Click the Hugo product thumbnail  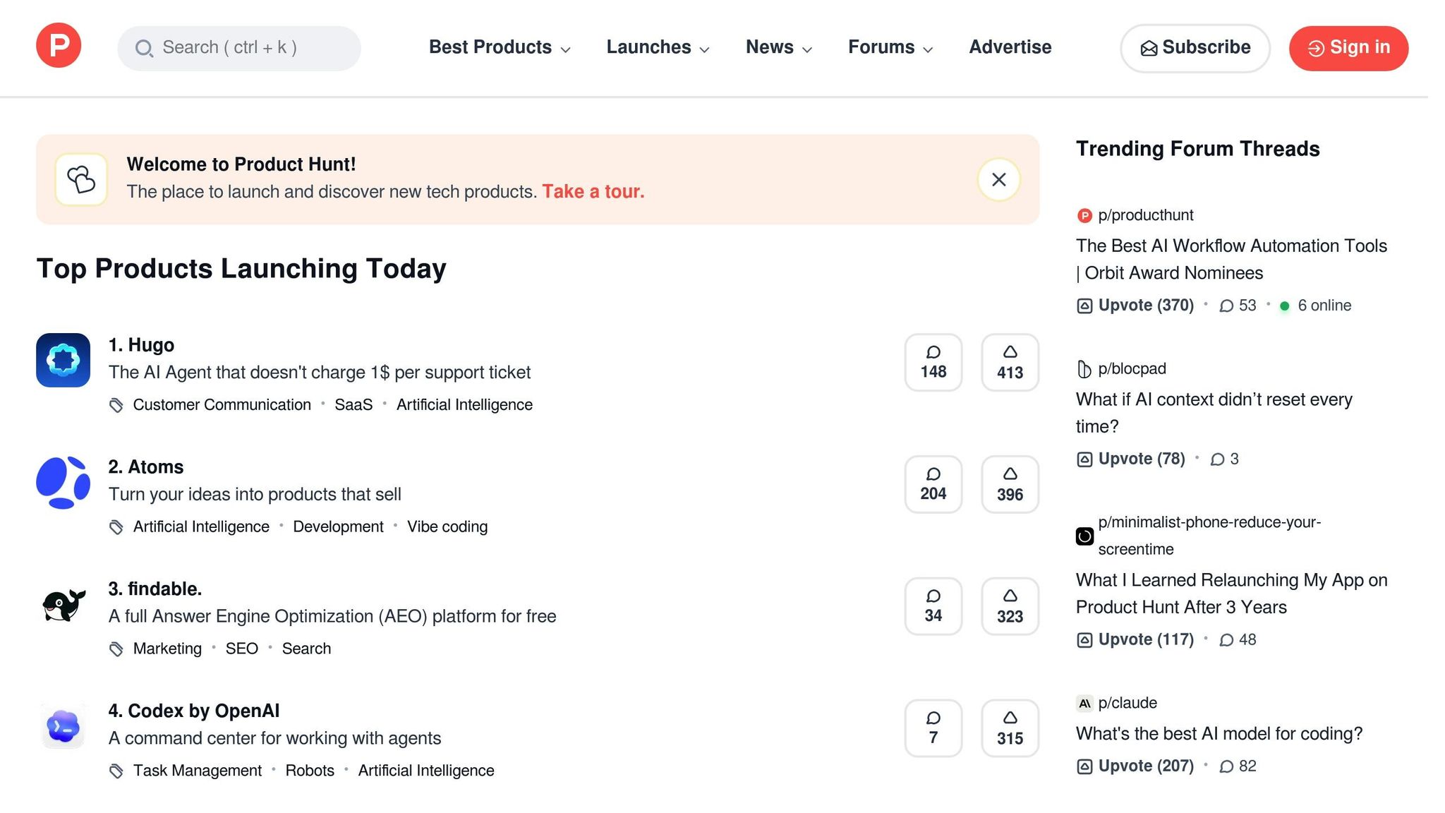tap(63, 360)
